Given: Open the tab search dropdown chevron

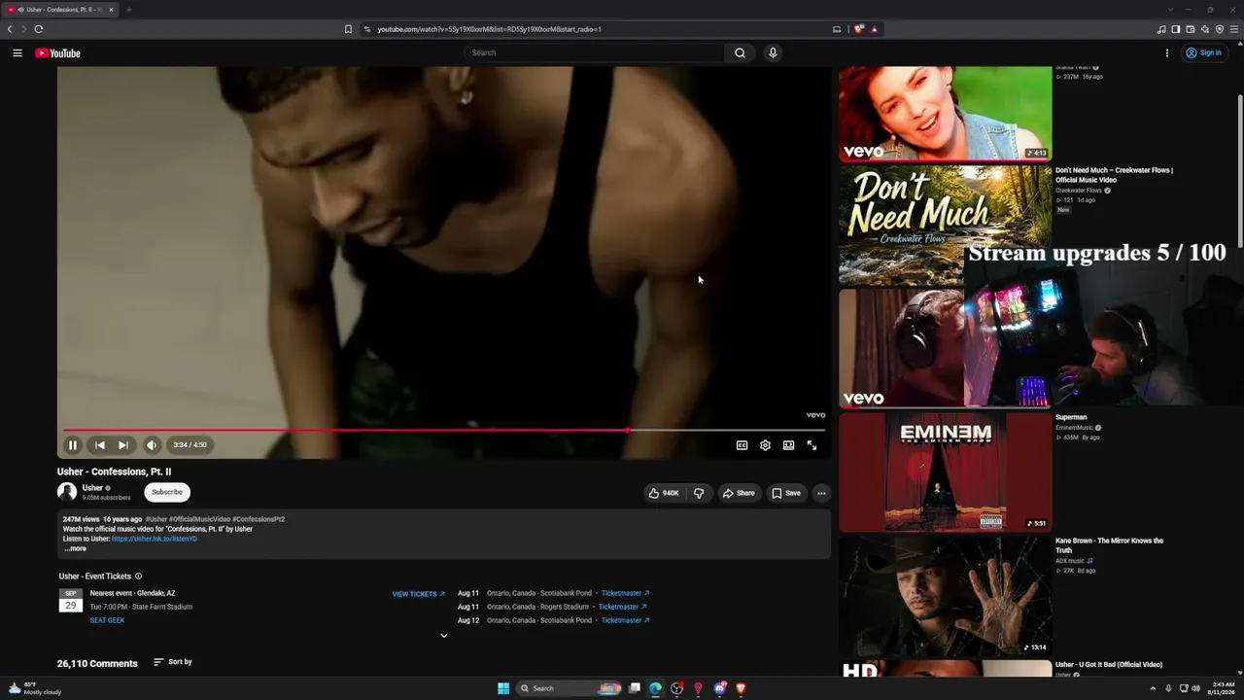Looking at the screenshot, I should pyautogui.click(x=1171, y=10).
